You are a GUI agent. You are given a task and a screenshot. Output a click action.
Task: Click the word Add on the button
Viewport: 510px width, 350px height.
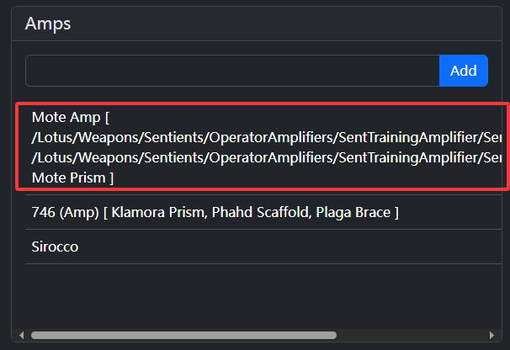pyautogui.click(x=463, y=71)
